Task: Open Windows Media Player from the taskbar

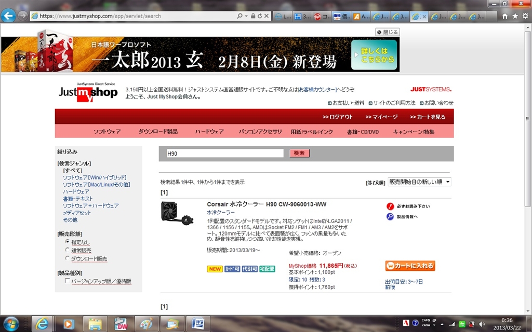Action: pyautogui.click(x=68, y=324)
